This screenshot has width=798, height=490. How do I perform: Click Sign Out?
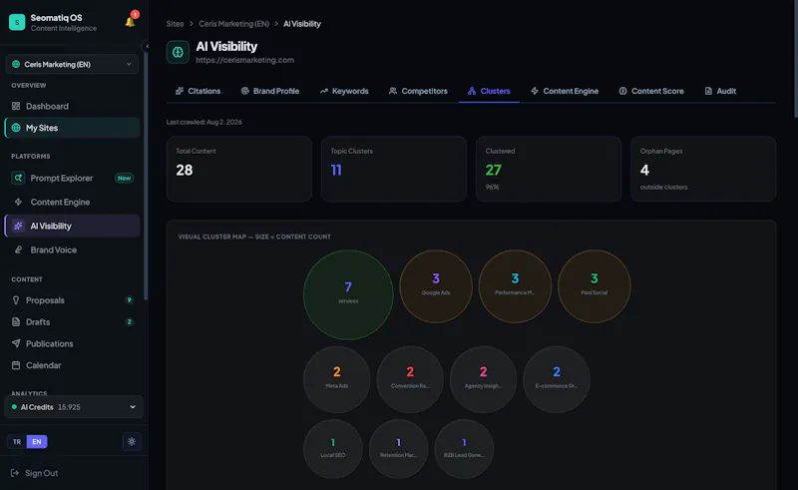tap(35, 473)
